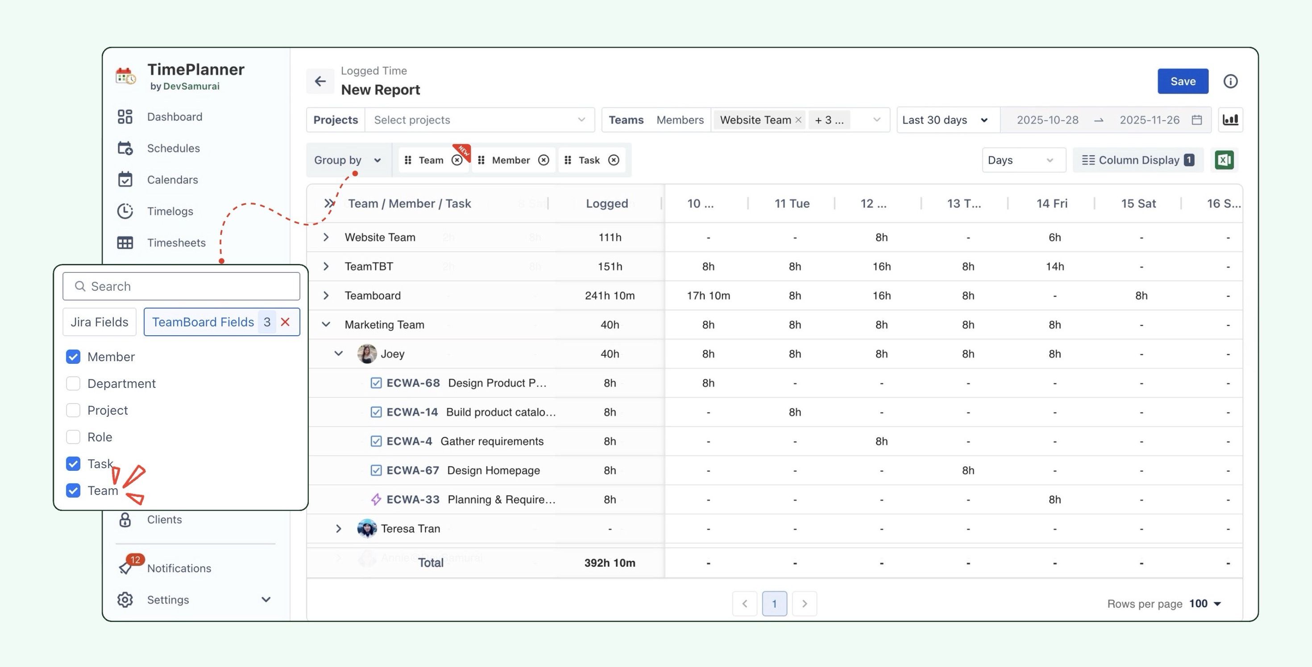The height and width of the screenshot is (667, 1312).
Task: Click the back arrow next to New Report
Action: point(320,81)
